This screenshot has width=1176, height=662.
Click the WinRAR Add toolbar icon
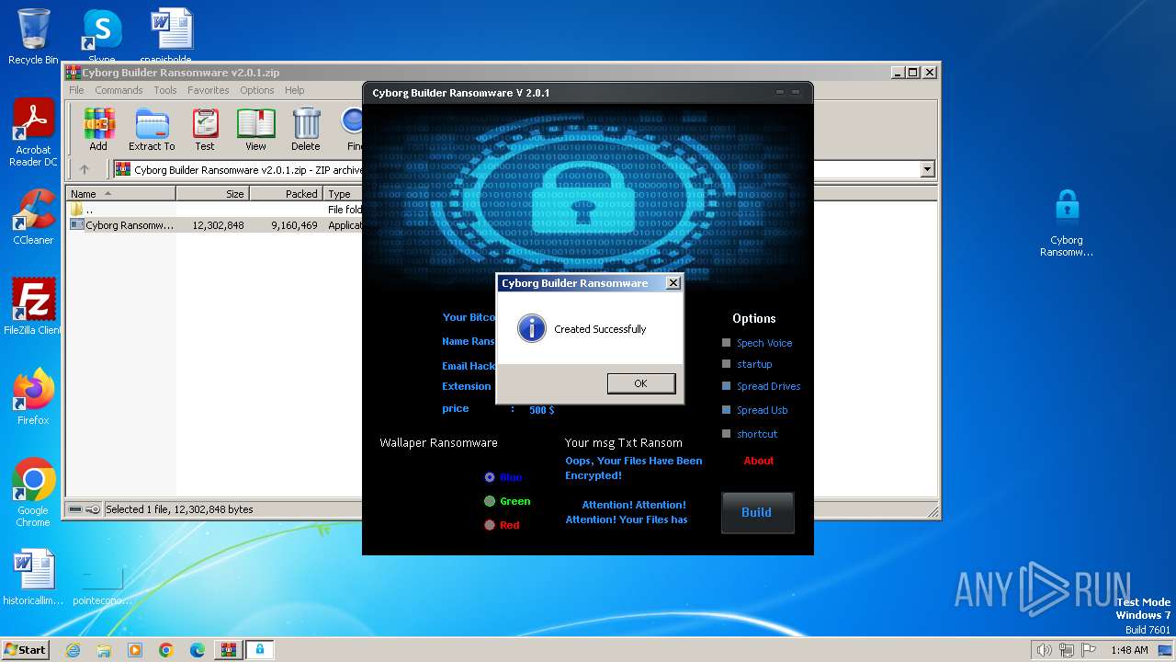[98, 129]
